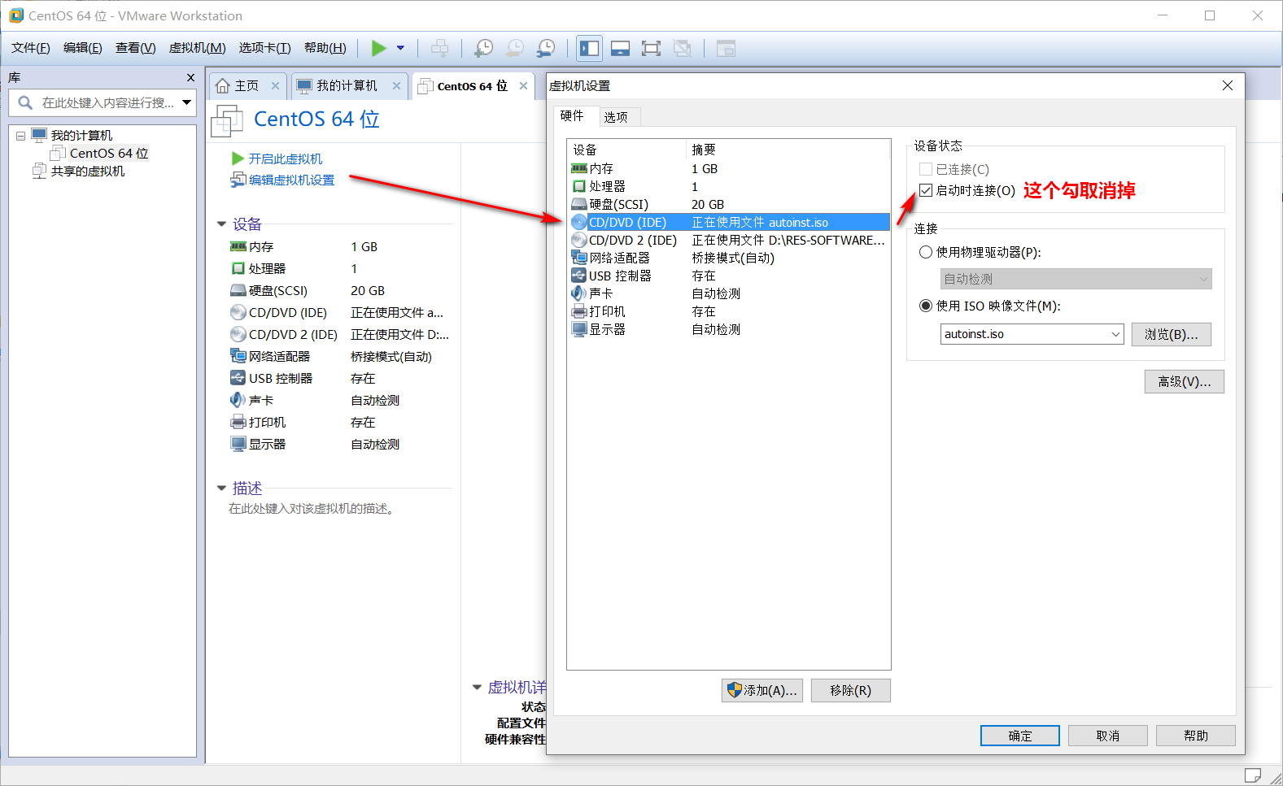Select CentOS 64 位 in library tree

[x=108, y=153]
